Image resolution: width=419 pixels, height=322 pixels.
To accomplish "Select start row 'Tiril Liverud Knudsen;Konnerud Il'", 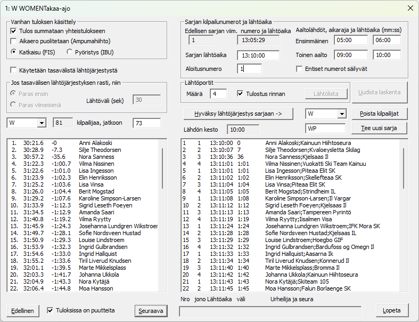I will click(x=291, y=261).
